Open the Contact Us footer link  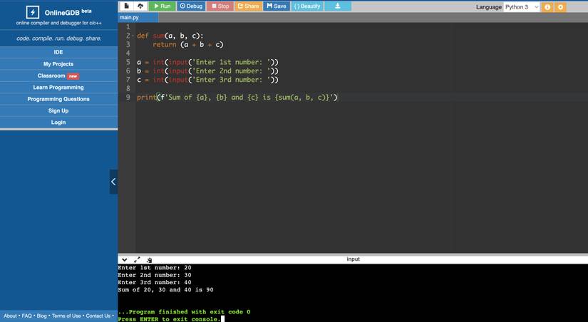tap(98, 316)
